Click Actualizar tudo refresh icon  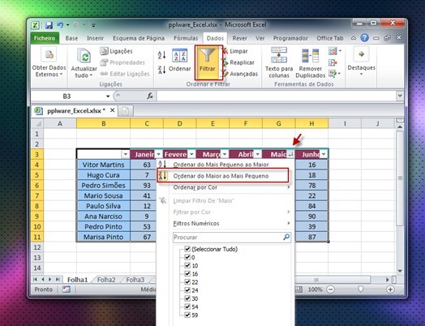(x=84, y=56)
